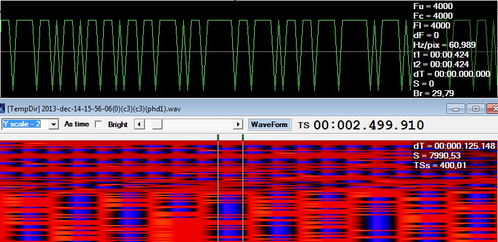This screenshot has width=498, height=242.
Task: Click the green waveform plot area
Action: click(203, 51)
